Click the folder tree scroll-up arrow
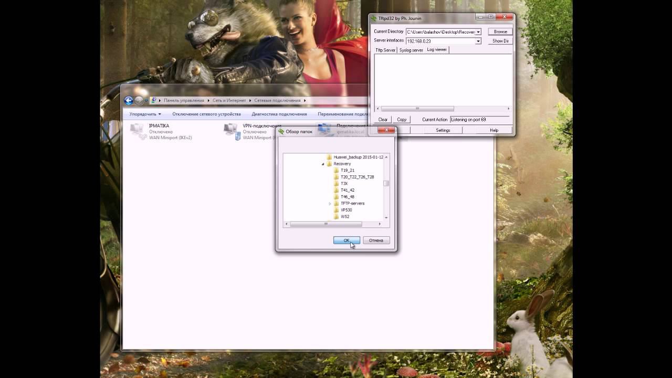The height and width of the screenshot is (378, 672). point(386,157)
